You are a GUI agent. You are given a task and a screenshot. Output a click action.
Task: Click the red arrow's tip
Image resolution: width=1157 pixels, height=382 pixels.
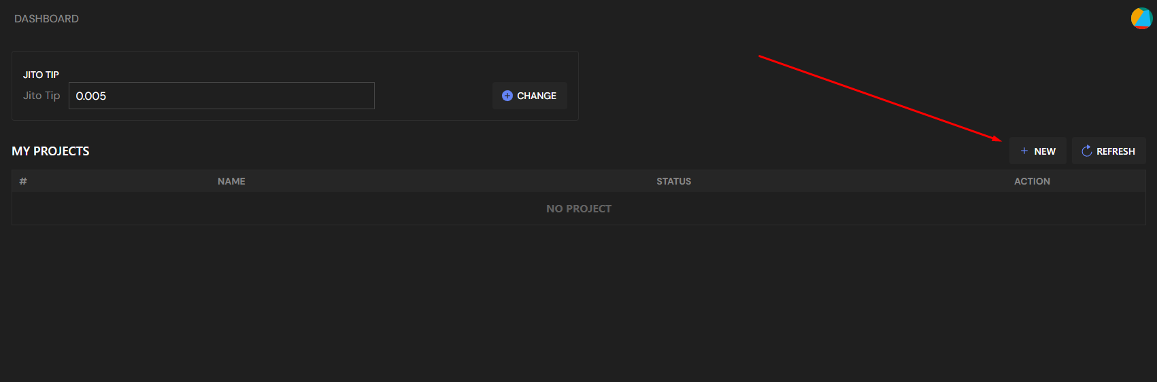coord(1001,140)
